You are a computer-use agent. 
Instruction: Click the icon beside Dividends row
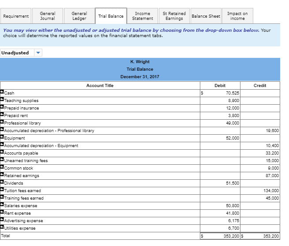pos(2,182)
